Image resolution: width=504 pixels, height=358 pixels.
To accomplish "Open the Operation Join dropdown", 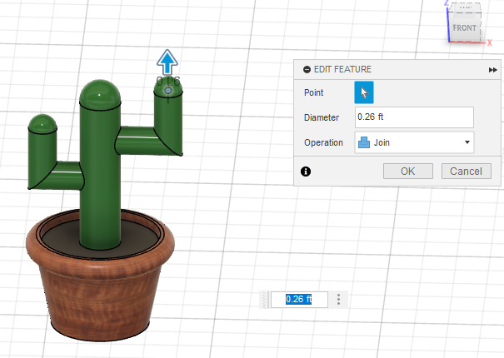I will coord(414,142).
